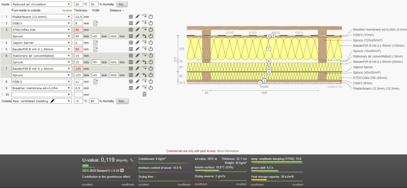Viewport: 407px width, 188px height.
Task: Click the phase shift rating bar
Action: [277, 171]
